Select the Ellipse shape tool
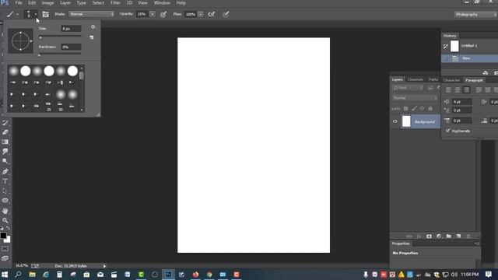498x280 pixels. [x=5, y=201]
